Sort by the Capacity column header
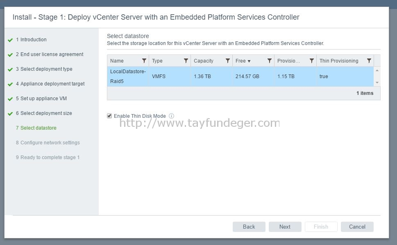This screenshot has height=245, width=397. 204,61
